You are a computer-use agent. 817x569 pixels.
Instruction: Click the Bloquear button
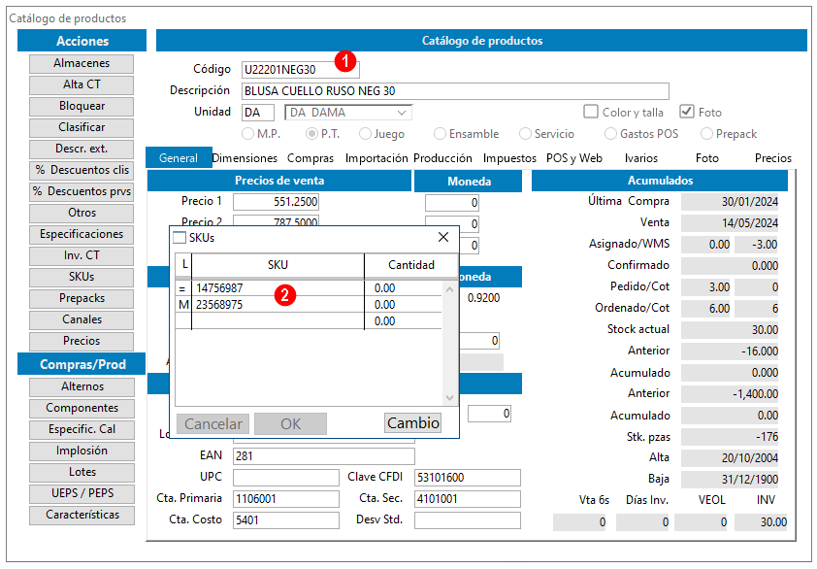[82, 107]
